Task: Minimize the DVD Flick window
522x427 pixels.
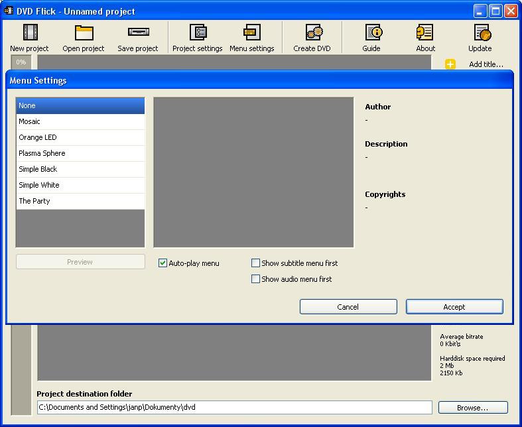Action: 480,11
